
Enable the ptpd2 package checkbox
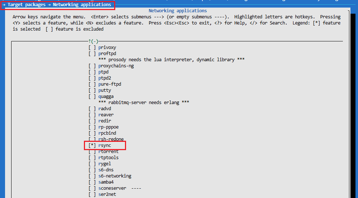pos(92,78)
